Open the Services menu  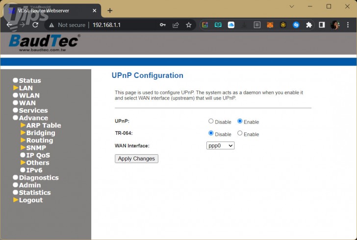pos(33,111)
